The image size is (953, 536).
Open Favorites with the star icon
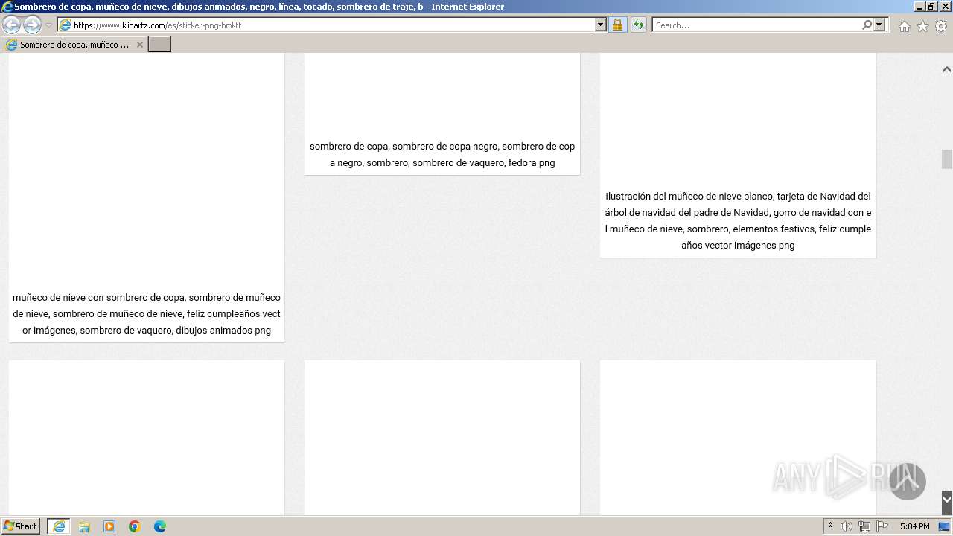922,26
